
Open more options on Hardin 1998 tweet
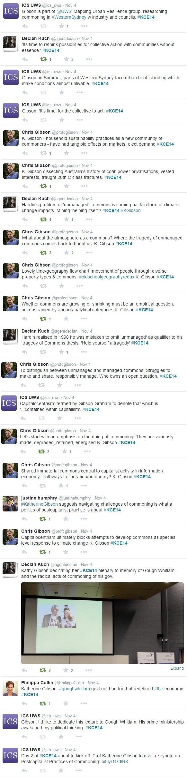[84, 351]
